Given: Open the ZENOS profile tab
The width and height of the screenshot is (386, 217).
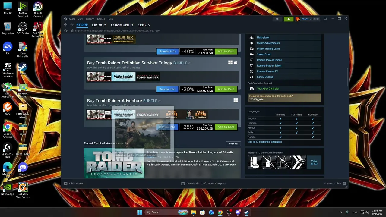Looking at the screenshot, I should [144, 25].
